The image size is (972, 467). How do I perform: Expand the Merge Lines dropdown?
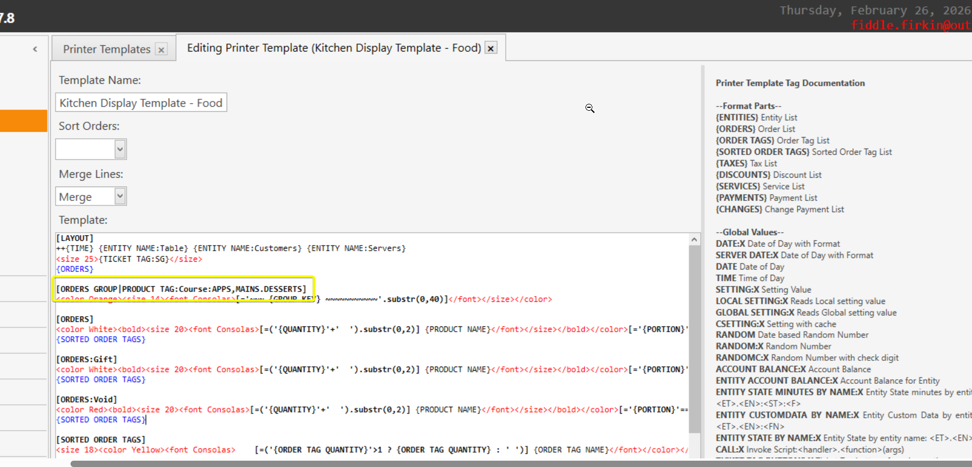click(119, 197)
